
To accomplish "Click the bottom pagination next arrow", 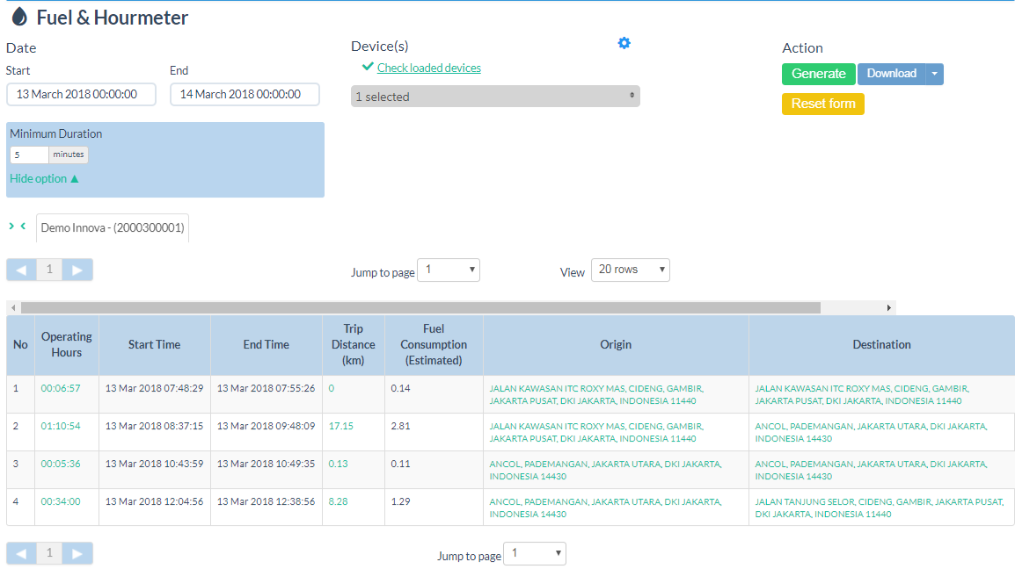I will (77, 553).
